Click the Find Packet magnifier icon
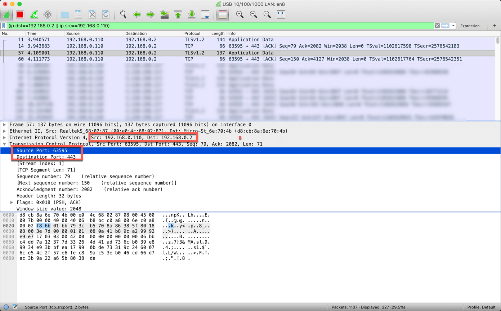Viewport: 501px width, 311px height. coord(123,14)
